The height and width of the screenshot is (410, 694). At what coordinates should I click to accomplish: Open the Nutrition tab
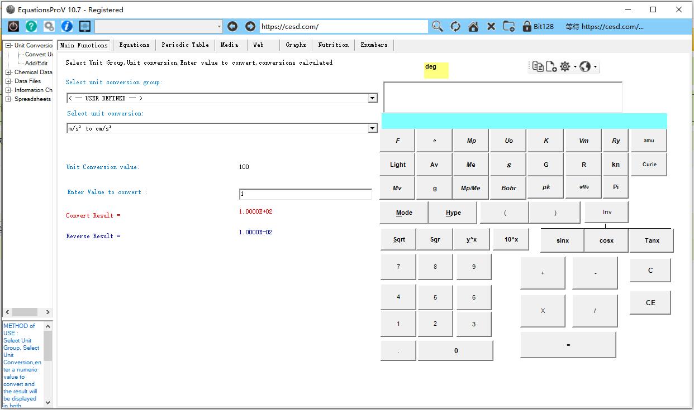click(x=333, y=45)
